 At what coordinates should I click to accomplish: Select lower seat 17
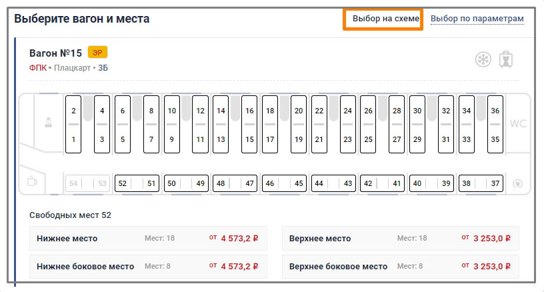269,139
